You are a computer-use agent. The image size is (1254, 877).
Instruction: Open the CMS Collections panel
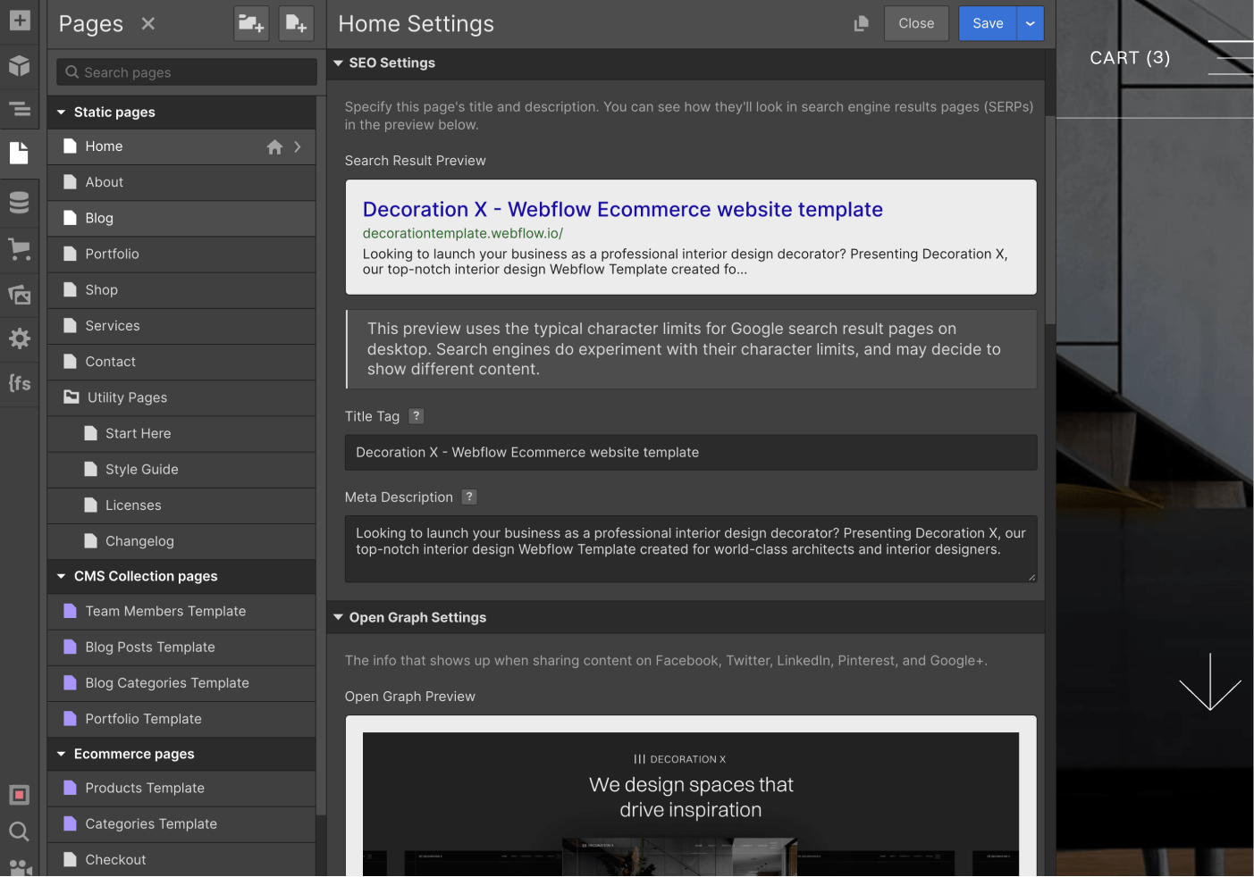19,202
